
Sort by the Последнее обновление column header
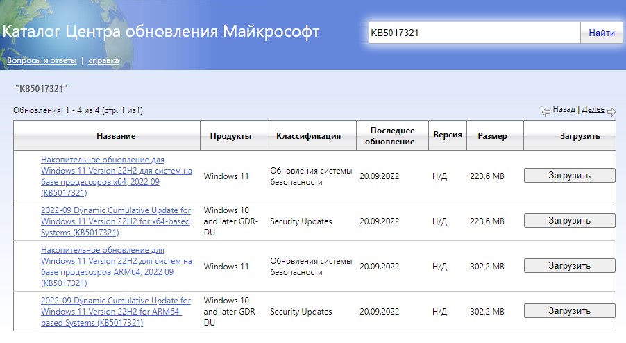[392, 136]
